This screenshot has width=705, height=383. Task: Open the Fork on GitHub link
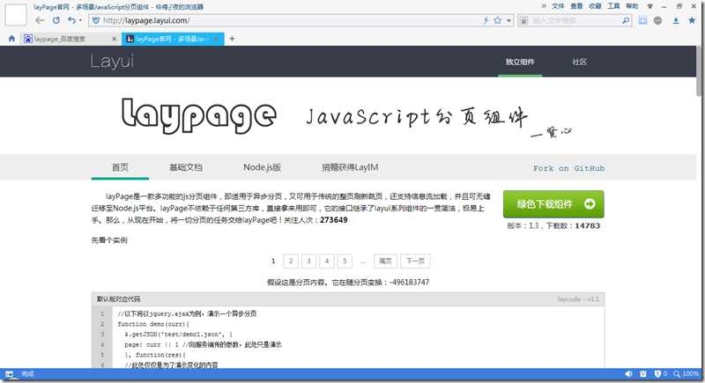point(568,168)
